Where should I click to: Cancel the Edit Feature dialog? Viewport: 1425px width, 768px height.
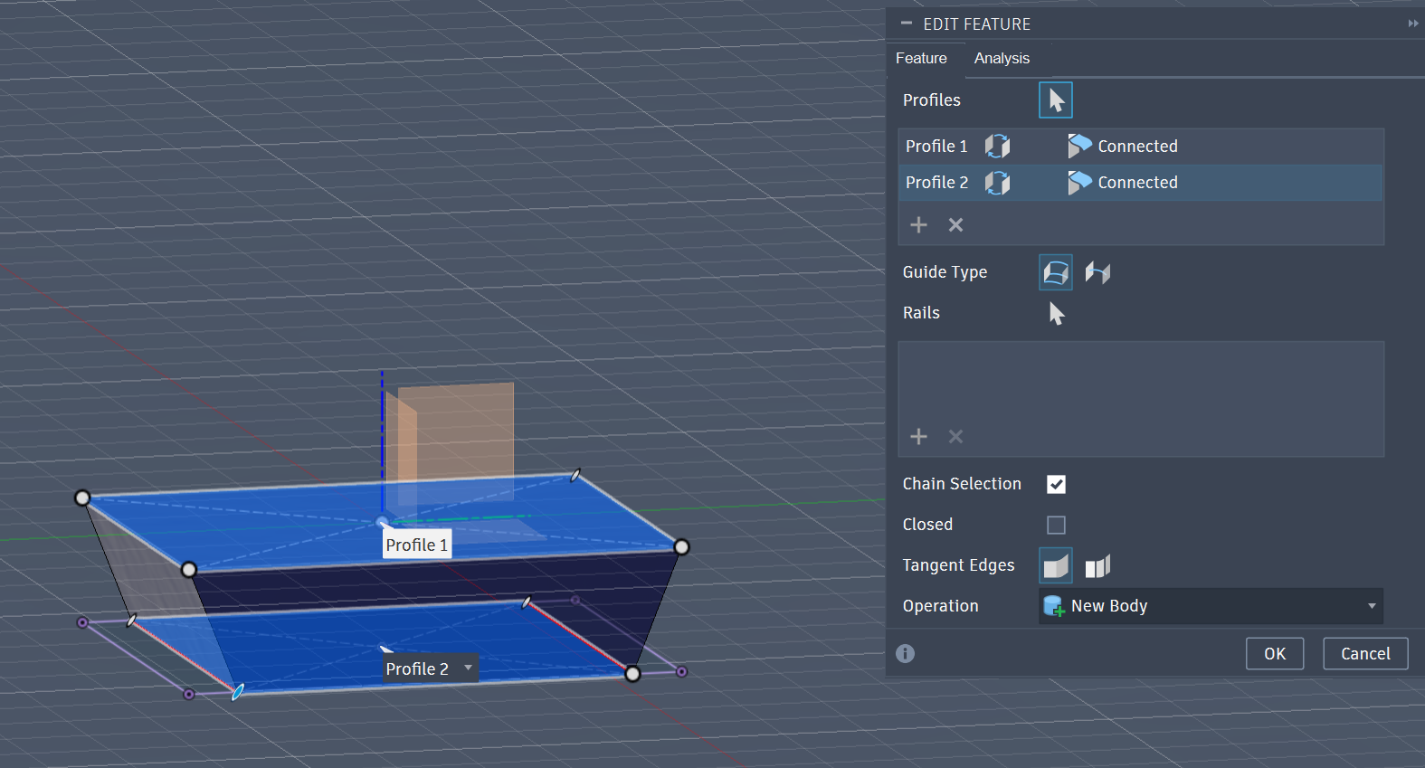coord(1365,653)
